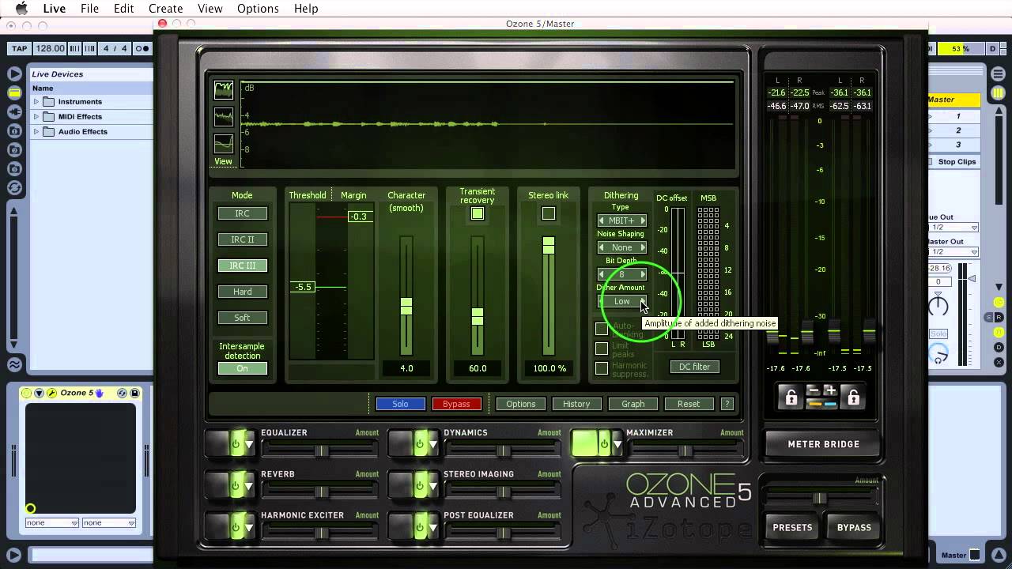Select IRC III limiter mode

243,266
